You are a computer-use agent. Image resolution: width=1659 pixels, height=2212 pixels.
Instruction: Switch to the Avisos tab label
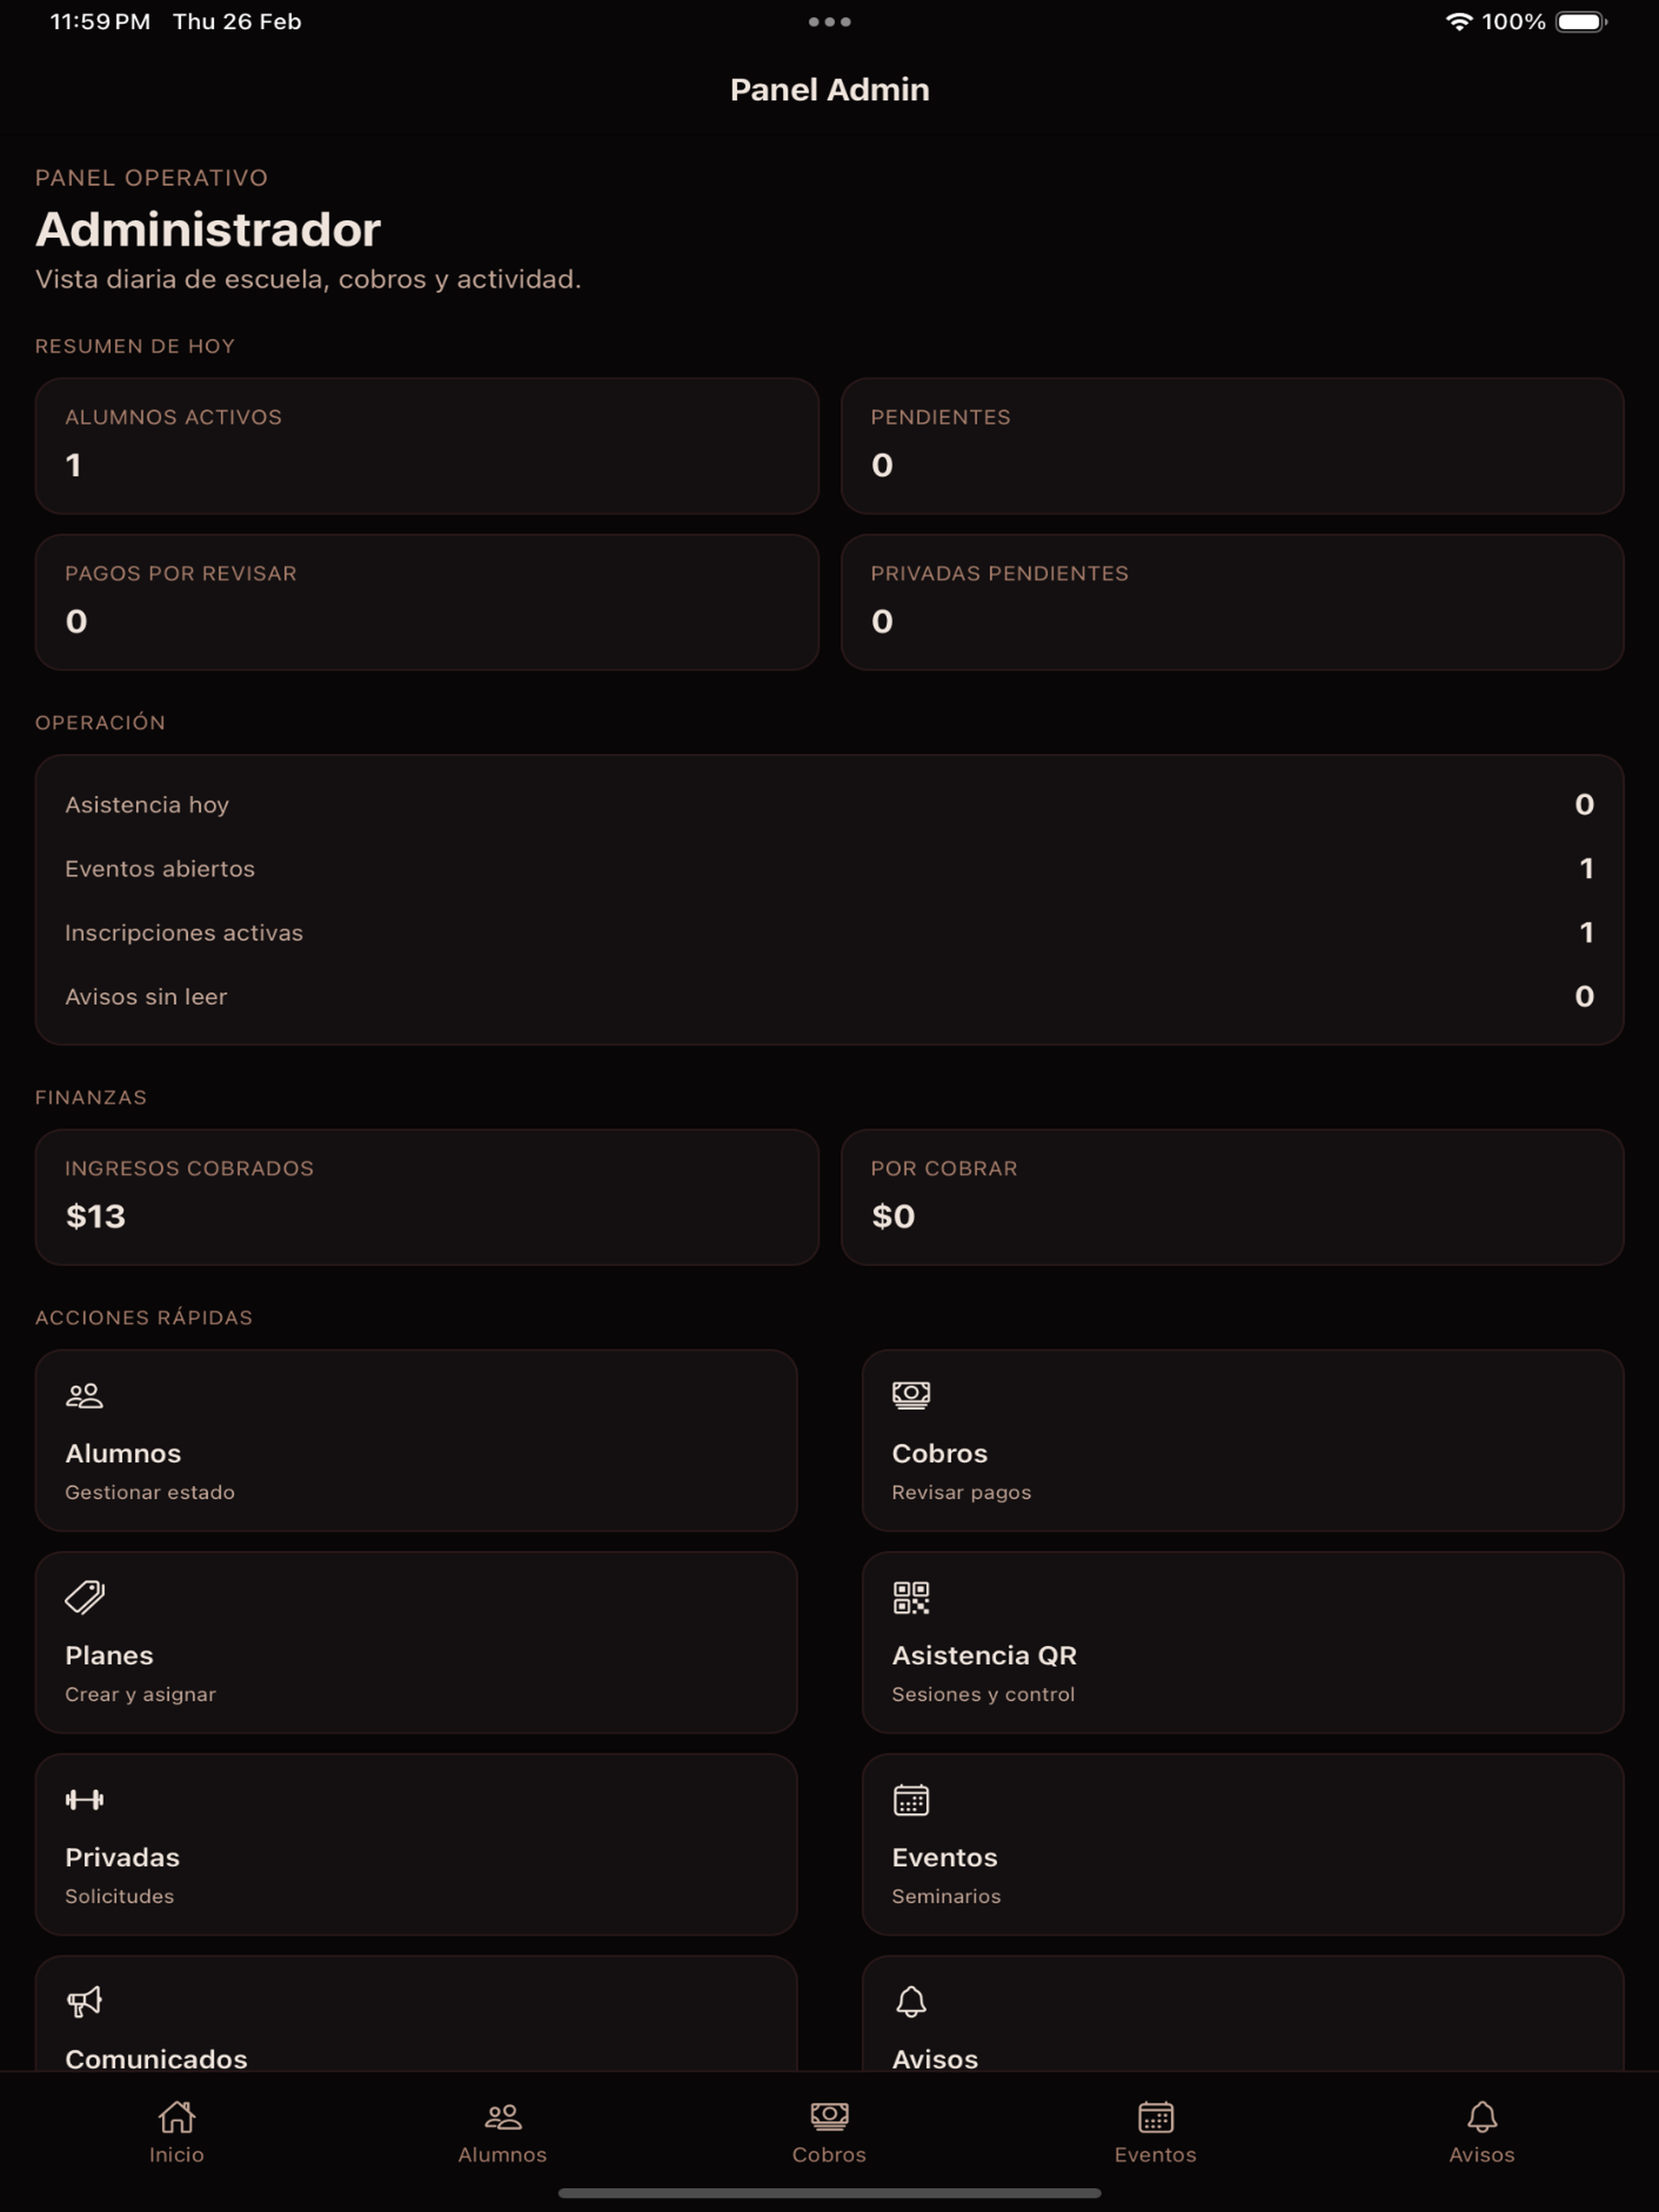point(1482,2155)
